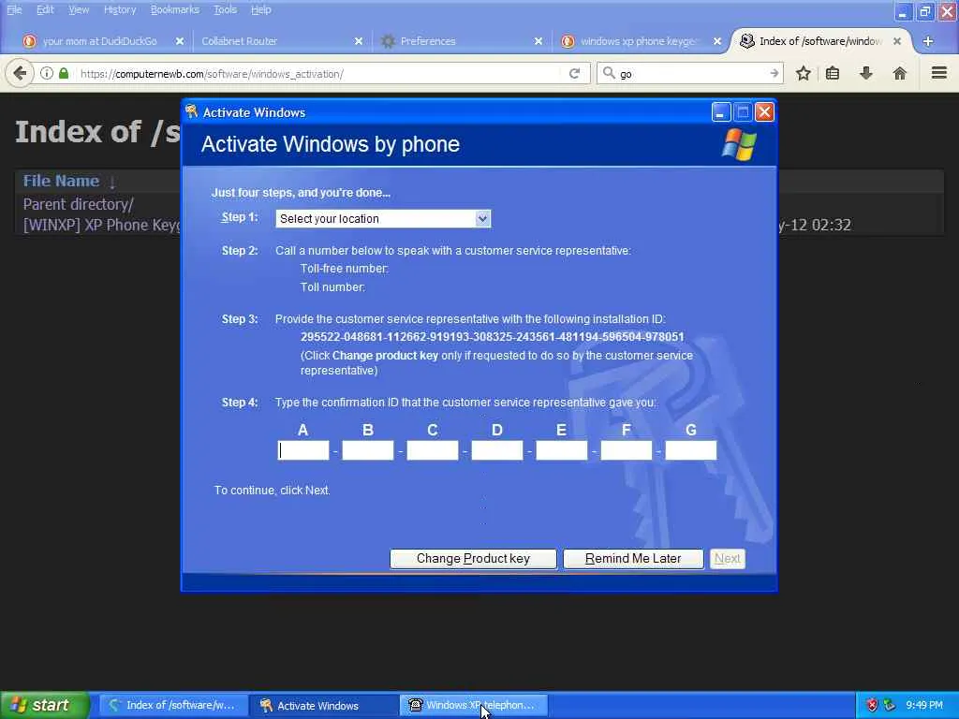
Task: Click the search go arrow
Action: pyautogui.click(x=775, y=73)
